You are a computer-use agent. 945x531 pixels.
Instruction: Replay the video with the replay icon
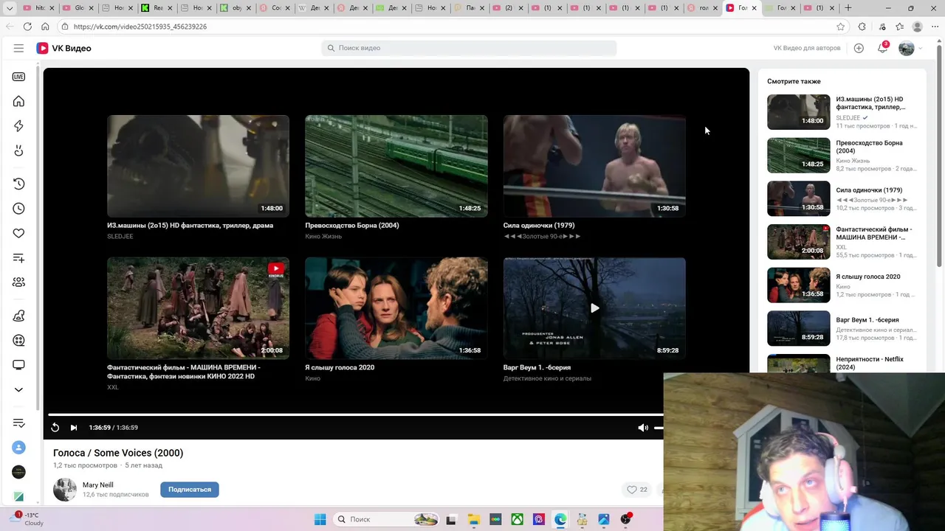55,428
